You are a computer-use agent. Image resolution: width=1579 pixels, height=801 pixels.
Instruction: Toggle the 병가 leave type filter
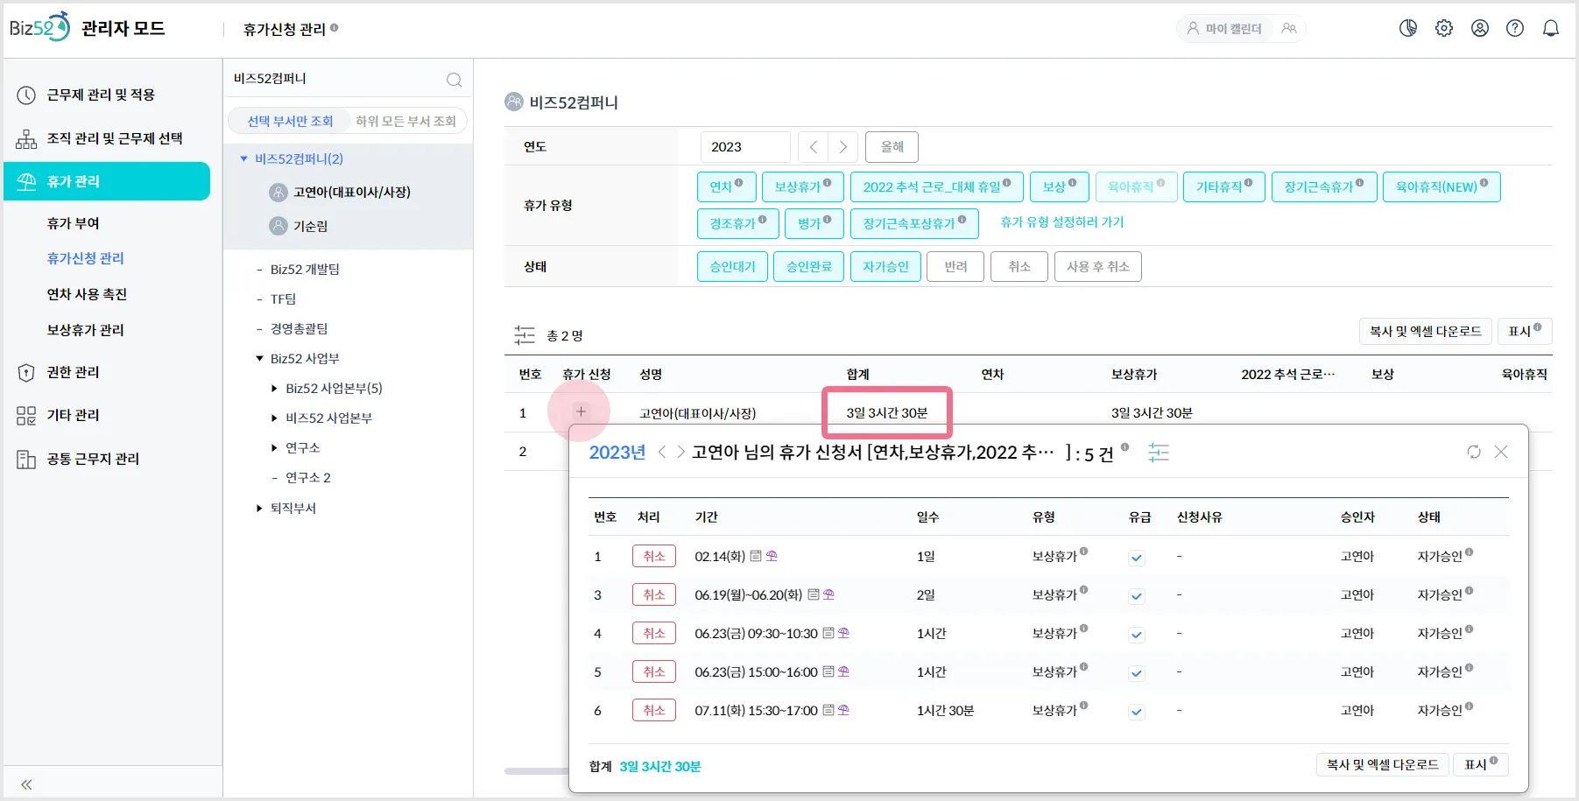click(814, 223)
